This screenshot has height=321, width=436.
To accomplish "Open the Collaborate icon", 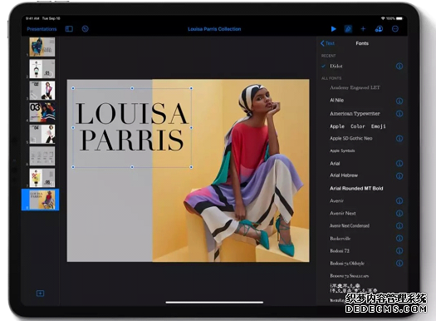I will (379, 29).
